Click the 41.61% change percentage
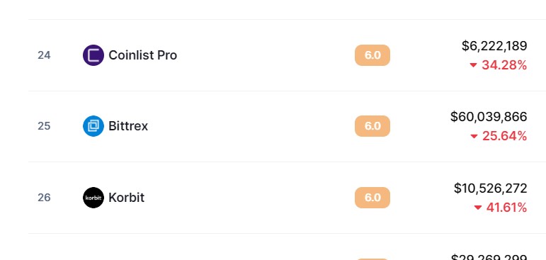 coord(506,208)
